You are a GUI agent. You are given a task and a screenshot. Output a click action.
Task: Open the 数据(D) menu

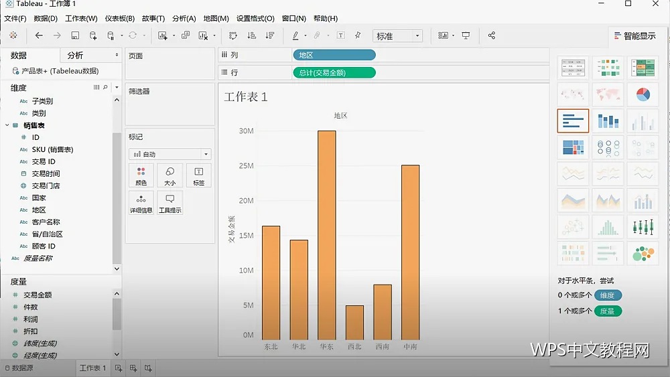(x=46, y=18)
